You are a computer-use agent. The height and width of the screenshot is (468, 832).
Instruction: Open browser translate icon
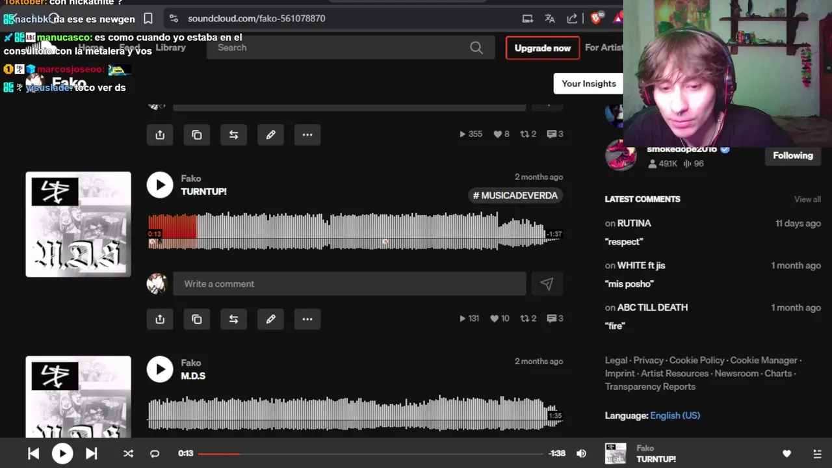[x=550, y=18]
